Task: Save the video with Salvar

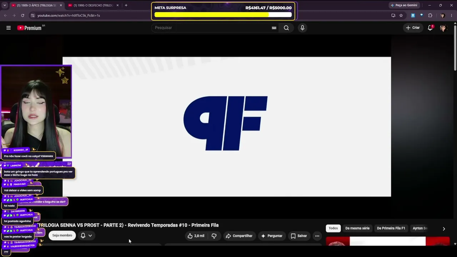Action: point(298,236)
